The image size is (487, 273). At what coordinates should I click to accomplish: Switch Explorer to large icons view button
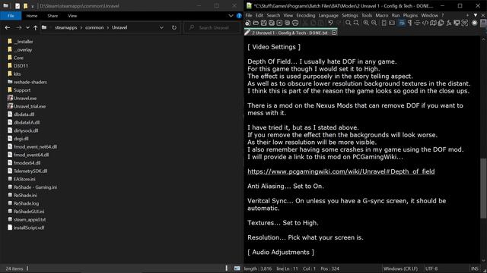point(237,268)
